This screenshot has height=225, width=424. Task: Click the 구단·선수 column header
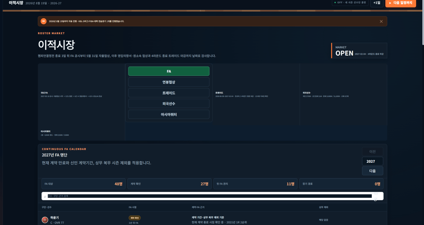tap(47, 207)
